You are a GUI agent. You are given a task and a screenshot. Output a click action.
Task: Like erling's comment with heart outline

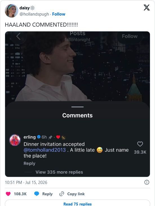pos(140,144)
